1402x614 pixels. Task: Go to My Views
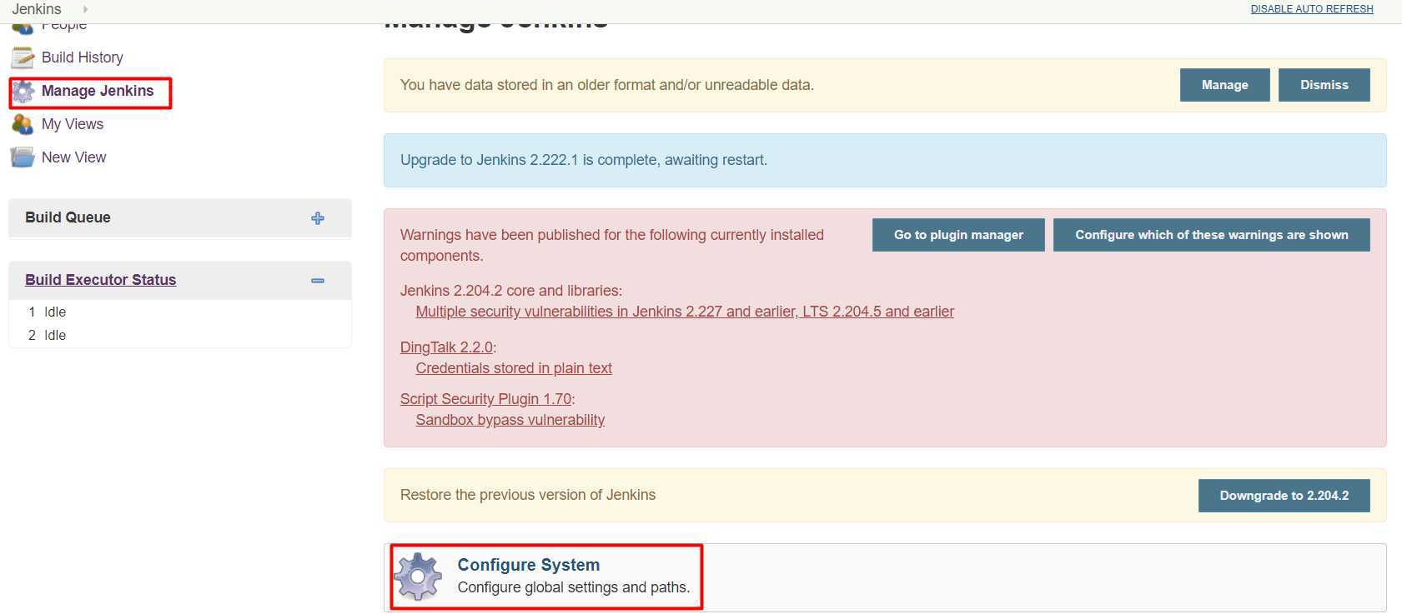click(x=73, y=124)
